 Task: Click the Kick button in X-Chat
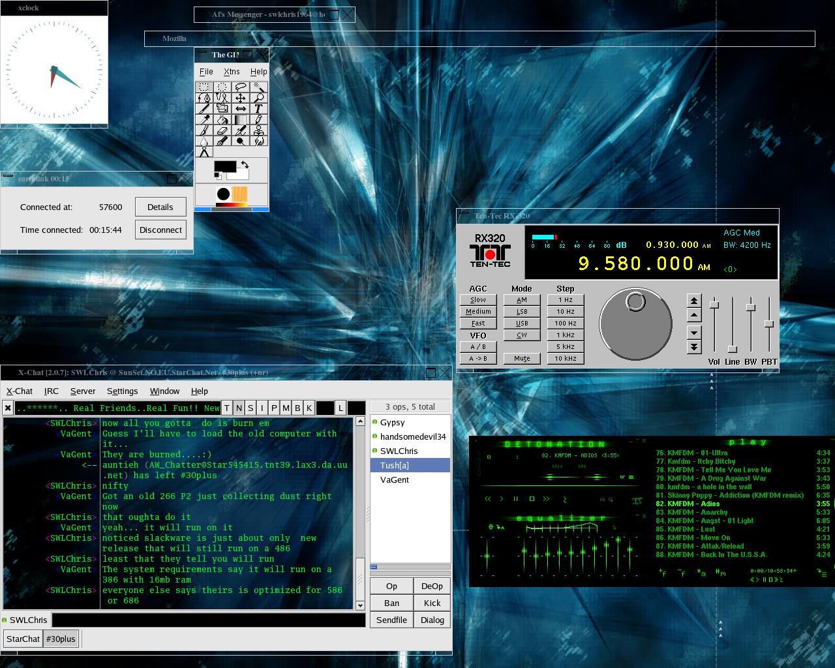pyautogui.click(x=432, y=603)
